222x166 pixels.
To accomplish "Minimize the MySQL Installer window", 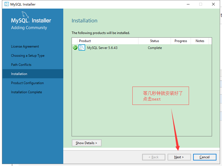I will point(188,4).
